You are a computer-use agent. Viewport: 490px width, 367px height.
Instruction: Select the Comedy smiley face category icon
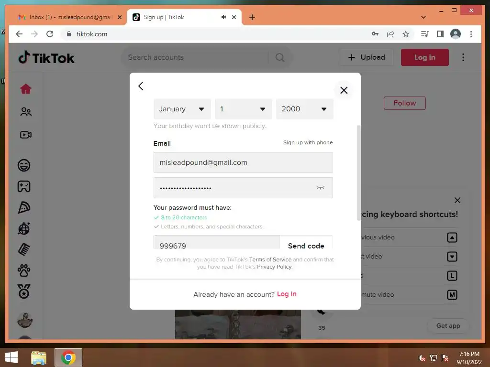[24, 165]
